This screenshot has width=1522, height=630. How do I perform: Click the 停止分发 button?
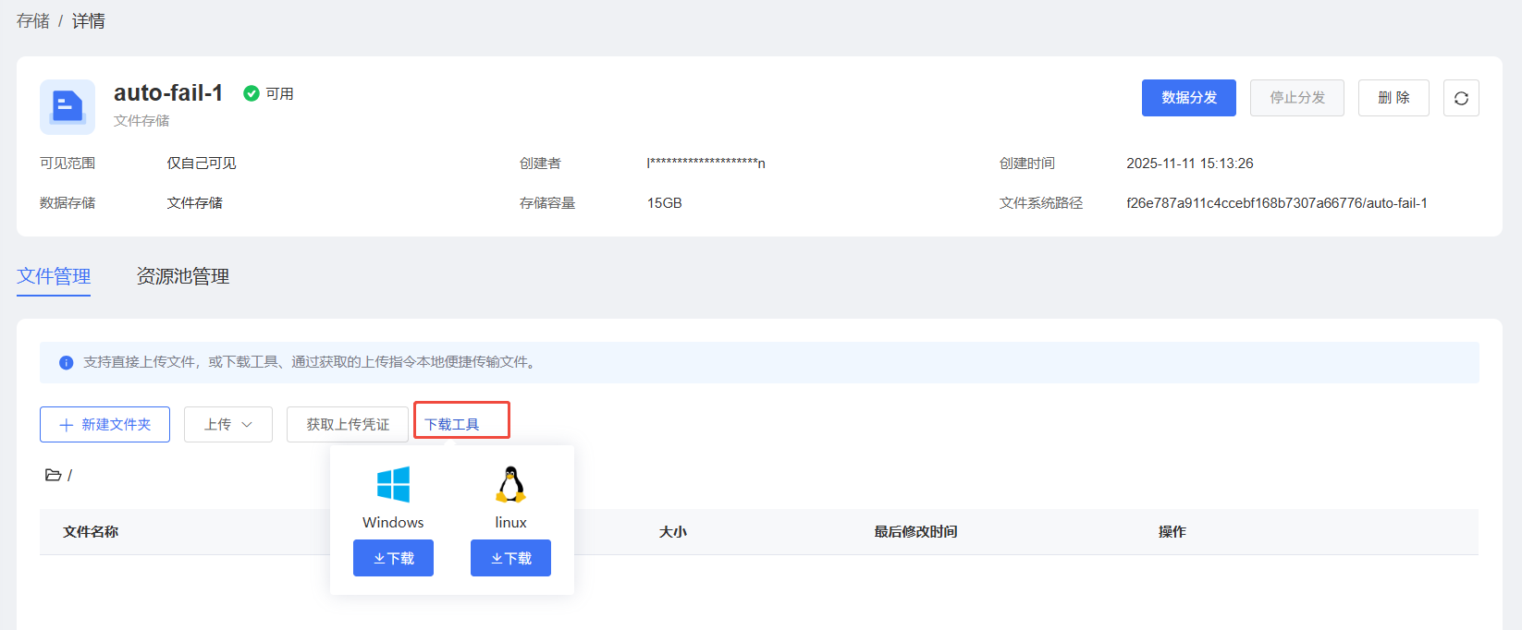[1296, 98]
